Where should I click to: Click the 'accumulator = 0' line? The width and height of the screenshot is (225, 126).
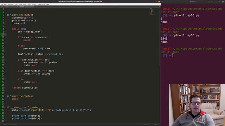pyautogui.click(x=22, y=18)
